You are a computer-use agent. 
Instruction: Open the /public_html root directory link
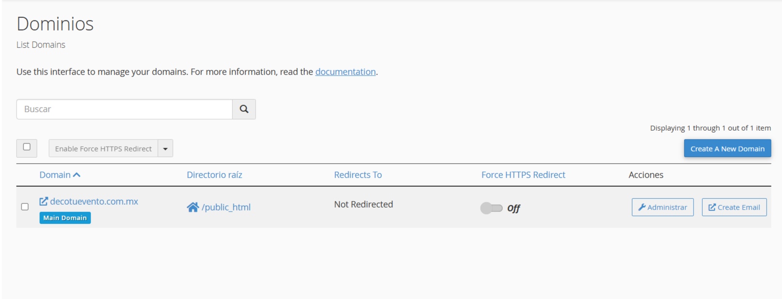pos(226,208)
